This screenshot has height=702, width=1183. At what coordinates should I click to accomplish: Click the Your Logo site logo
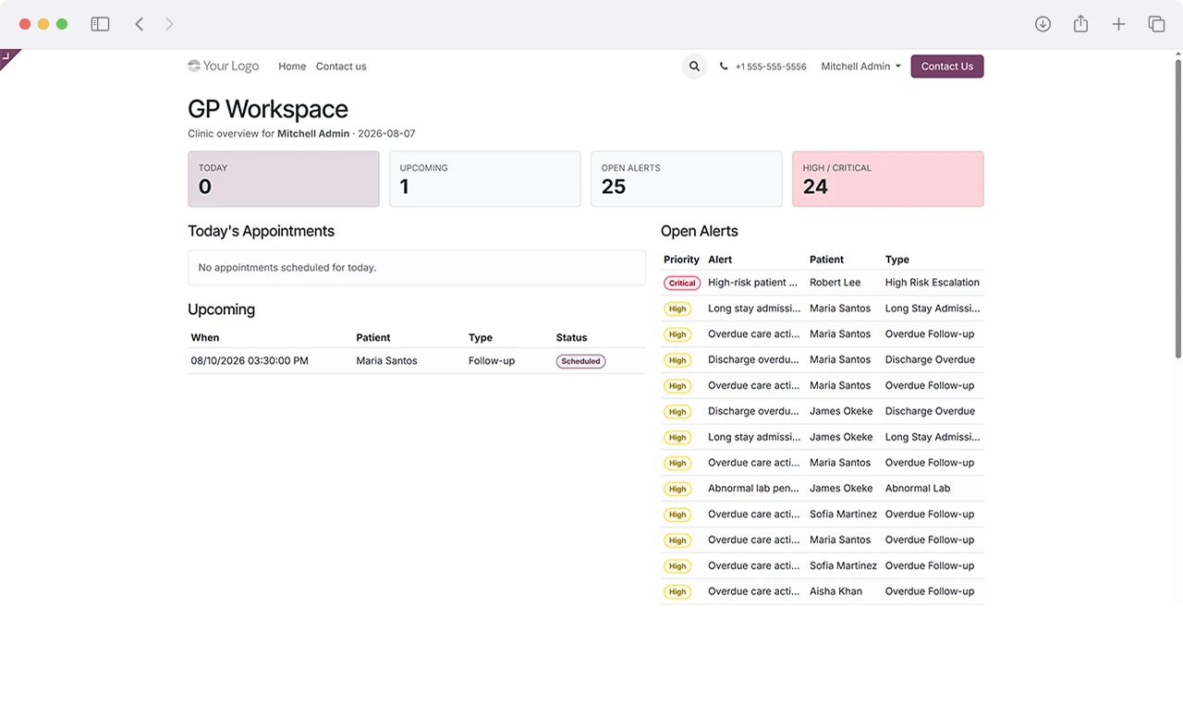pyautogui.click(x=224, y=67)
